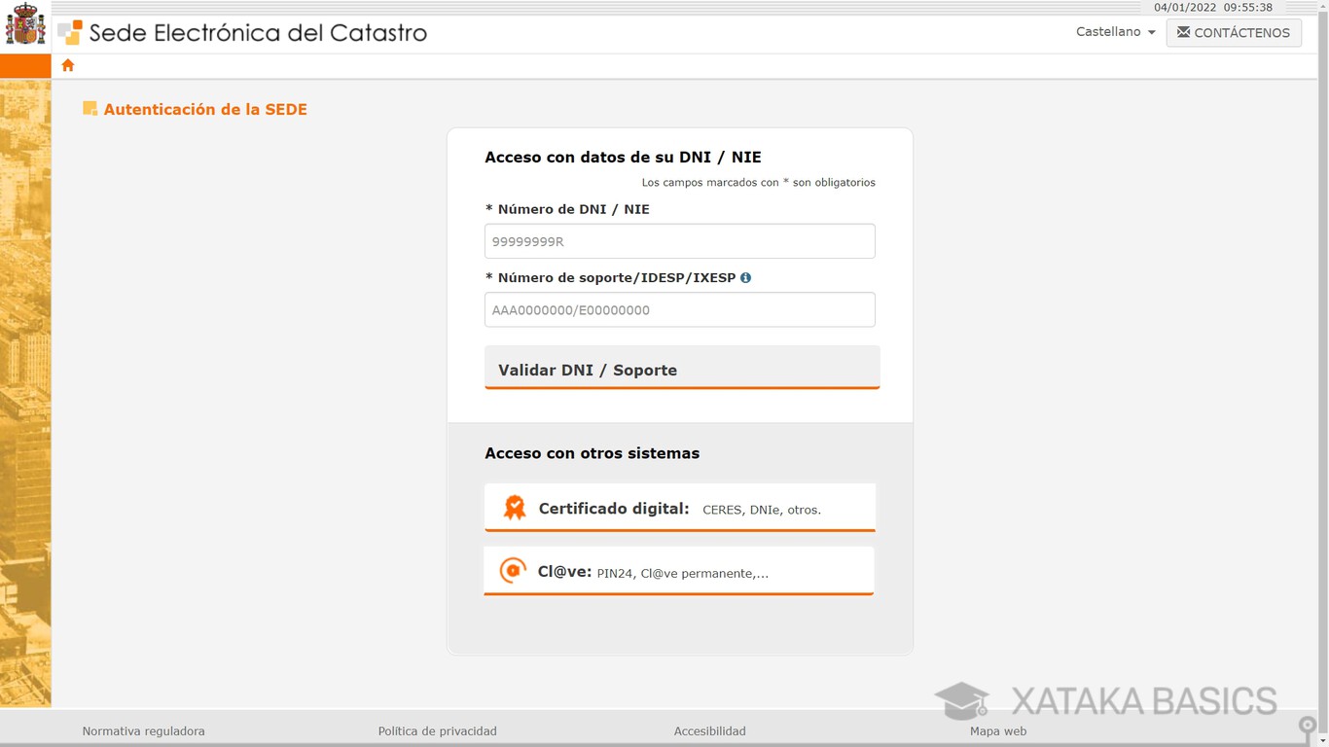This screenshot has height=747, width=1329.
Task: Expand the hamburger menu at top right
Action: click(1301, 8)
